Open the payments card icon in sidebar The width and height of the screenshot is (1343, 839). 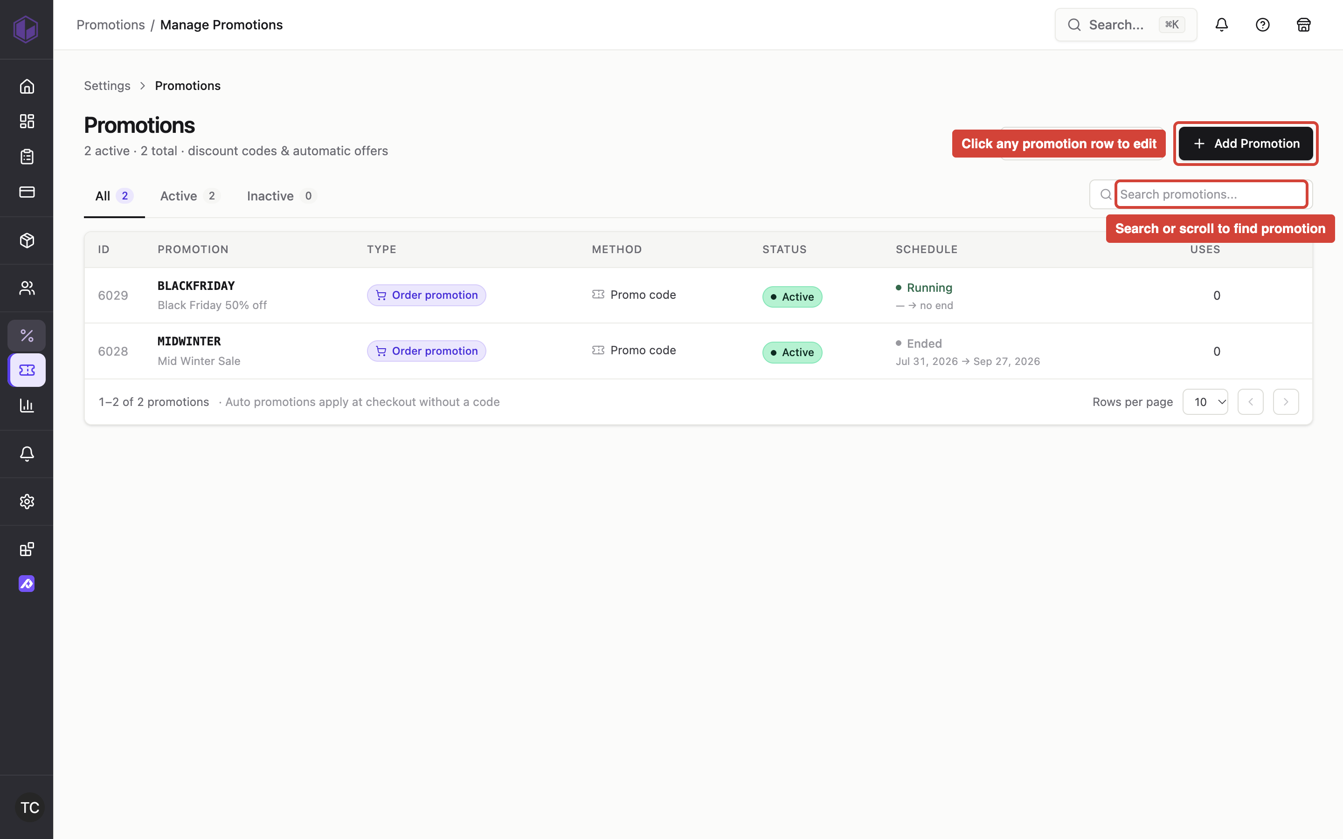click(27, 192)
